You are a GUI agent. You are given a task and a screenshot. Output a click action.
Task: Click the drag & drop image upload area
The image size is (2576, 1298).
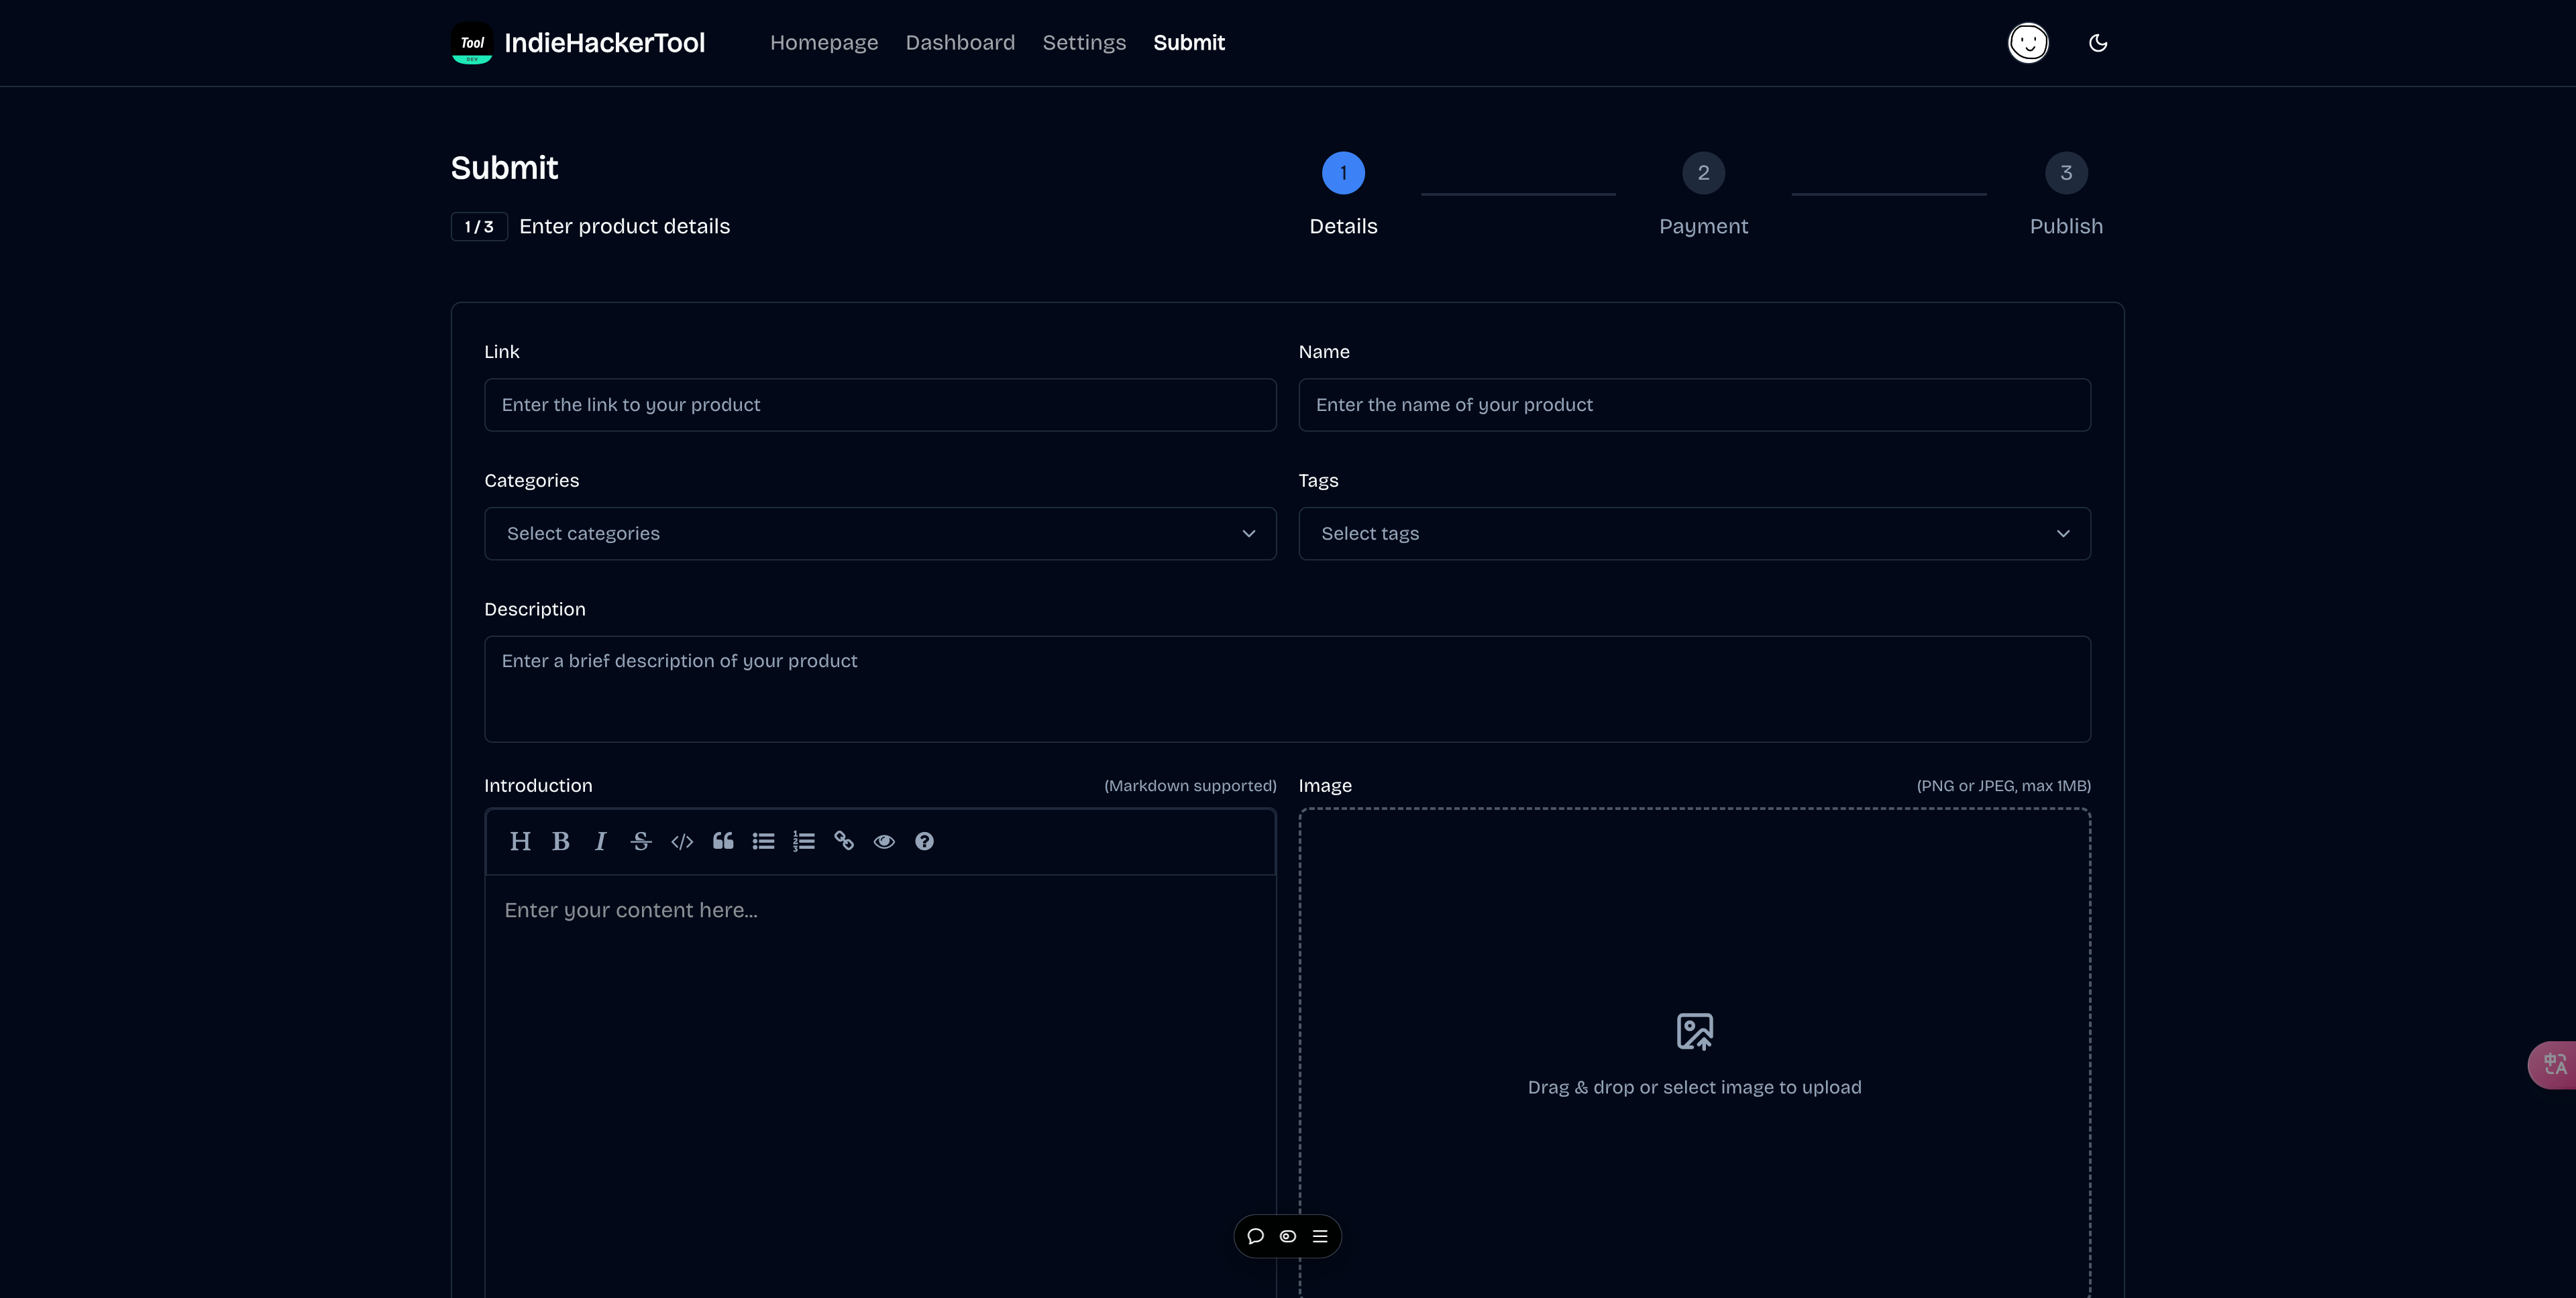coord(1694,1053)
